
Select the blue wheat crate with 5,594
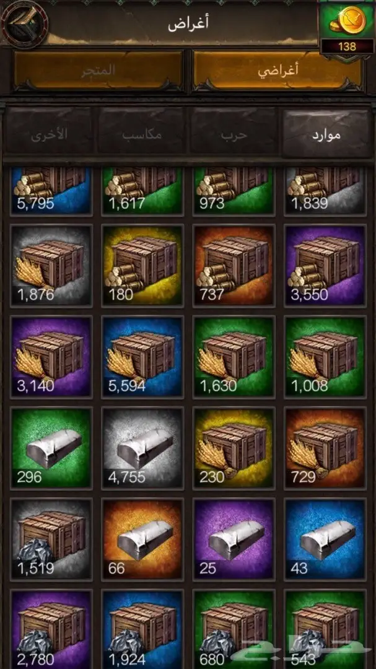142,357
